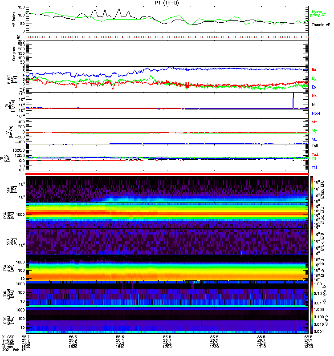Screen dimensions: 334x356
Task: Select the blue "Bx" legend entry
Action: coord(314,87)
